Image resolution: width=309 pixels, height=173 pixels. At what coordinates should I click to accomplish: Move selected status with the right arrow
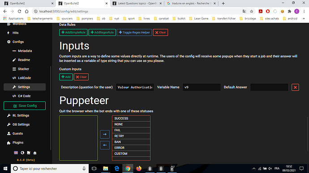(105, 134)
